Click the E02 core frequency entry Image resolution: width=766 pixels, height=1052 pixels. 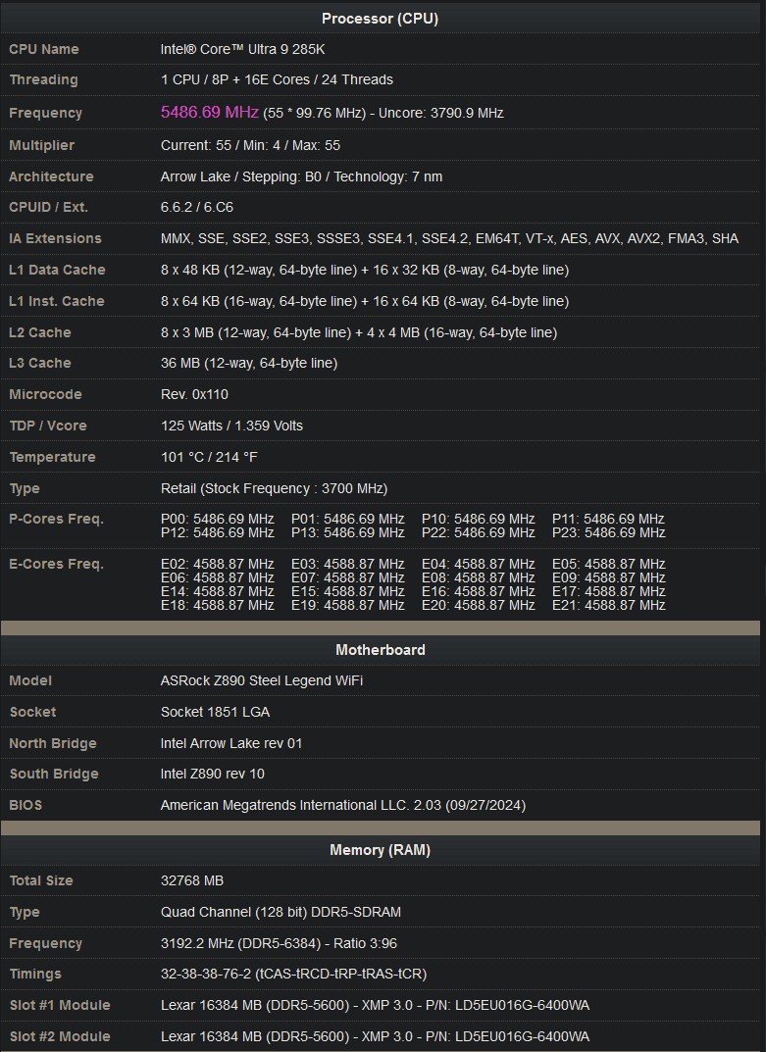(x=218, y=565)
